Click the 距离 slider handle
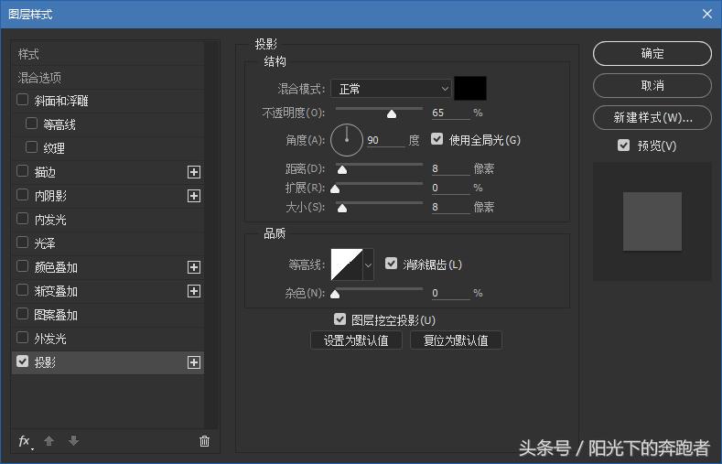The width and height of the screenshot is (722, 464). 342,170
